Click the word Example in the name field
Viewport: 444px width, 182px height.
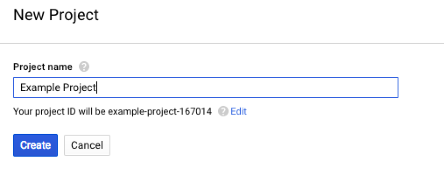click(x=40, y=87)
